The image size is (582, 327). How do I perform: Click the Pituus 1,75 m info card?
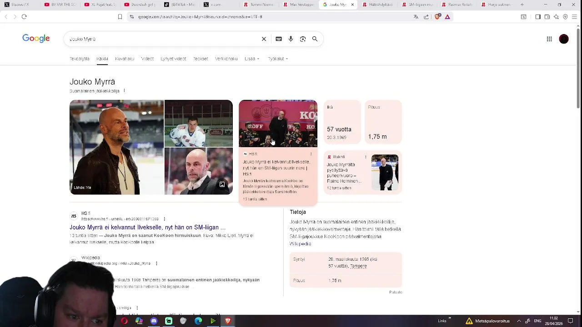(x=383, y=122)
